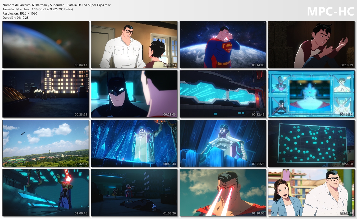
Task: Open the thumbnail timestamped 00:09:23
Action: 134,45
